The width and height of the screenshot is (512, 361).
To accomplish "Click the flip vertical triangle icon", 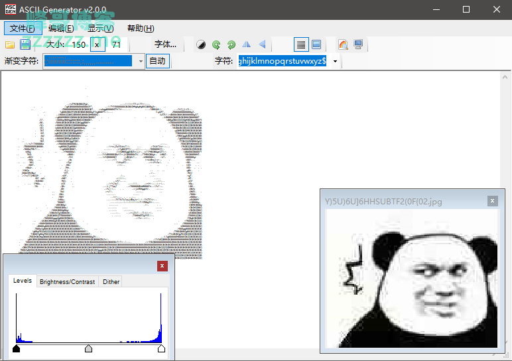I will pyautogui.click(x=263, y=44).
